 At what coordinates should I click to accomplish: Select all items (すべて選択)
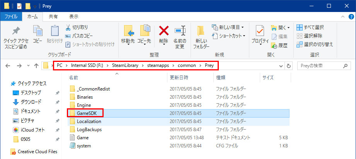click(310, 27)
